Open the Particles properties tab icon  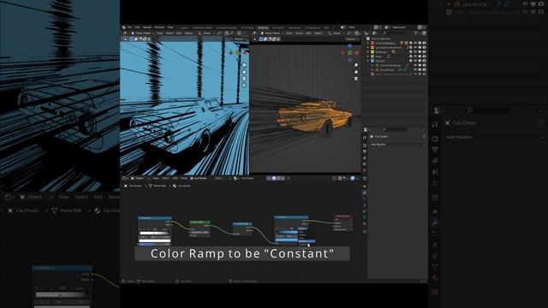click(x=365, y=198)
